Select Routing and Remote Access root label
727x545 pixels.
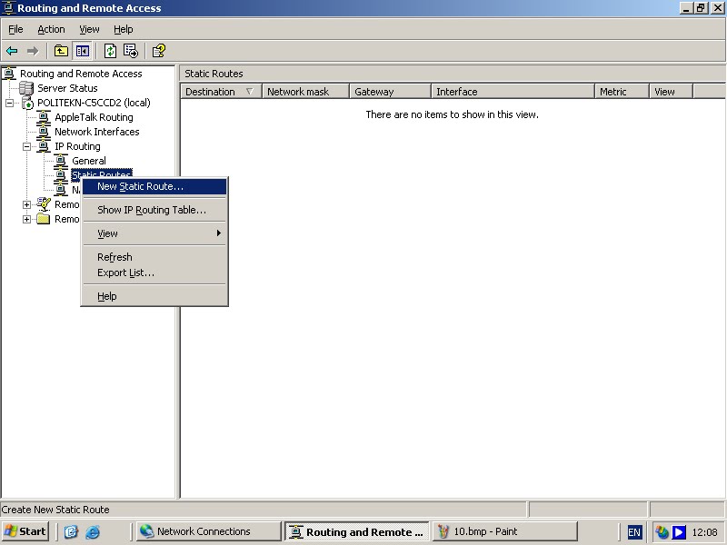click(81, 74)
